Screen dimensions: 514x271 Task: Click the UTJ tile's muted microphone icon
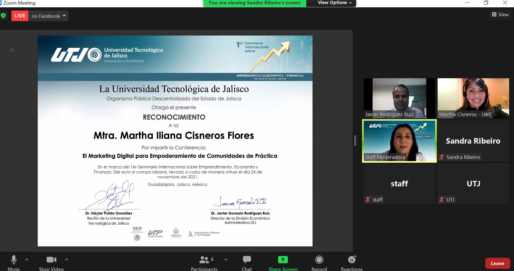click(442, 200)
